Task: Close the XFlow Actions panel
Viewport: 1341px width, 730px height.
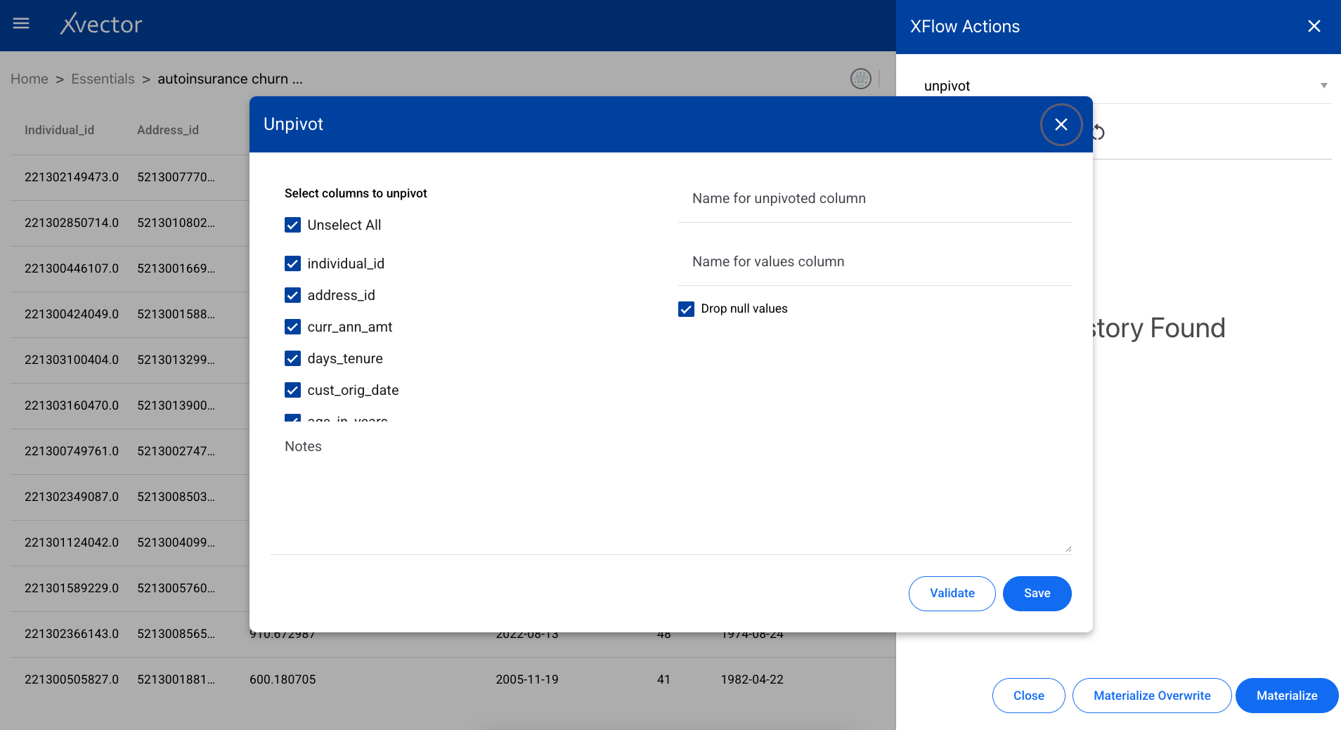Action: [x=1314, y=26]
